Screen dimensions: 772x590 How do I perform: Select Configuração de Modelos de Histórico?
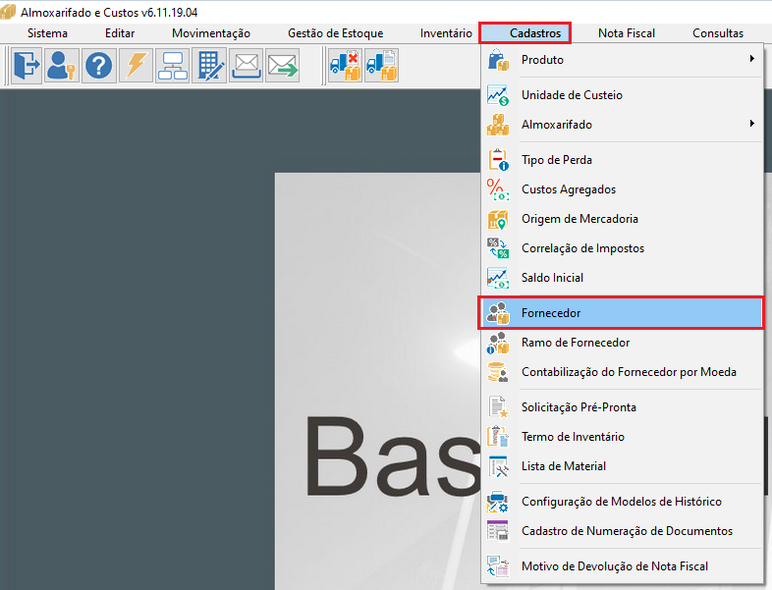click(622, 502)
